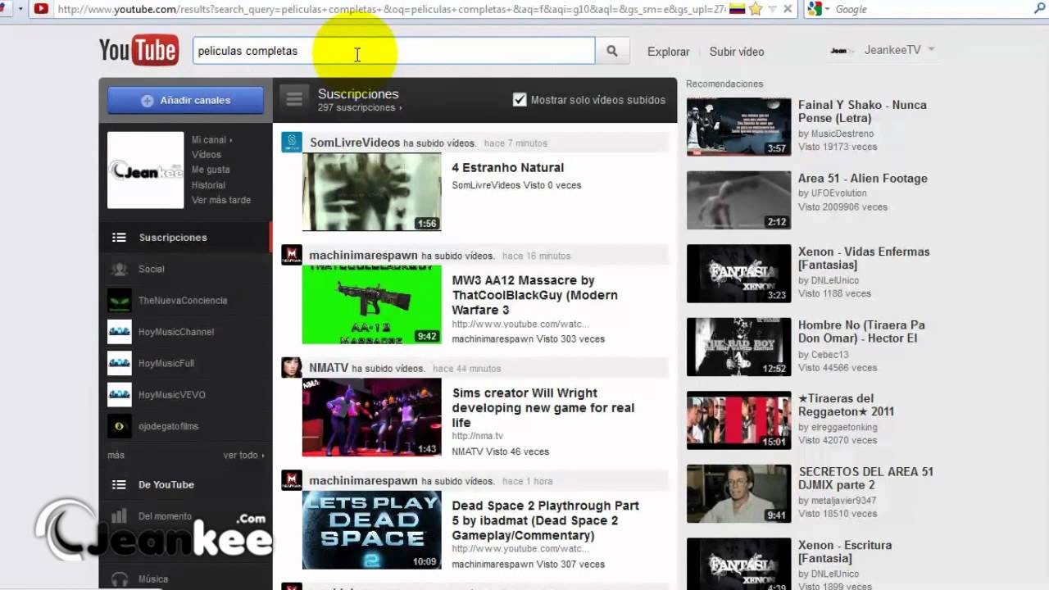
Task: Open the Subir vídeo link
Action: (x=736, y=52)
